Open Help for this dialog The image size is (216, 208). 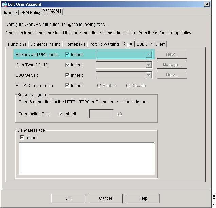pos(143,198)
